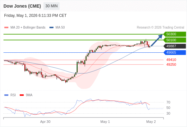Viewport: 187px width, 127px height.
Task: Click the RSI axis value 70
Action: click(168, 102)
